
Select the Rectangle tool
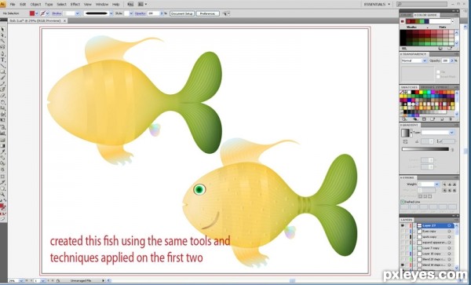tap(2, 71)
